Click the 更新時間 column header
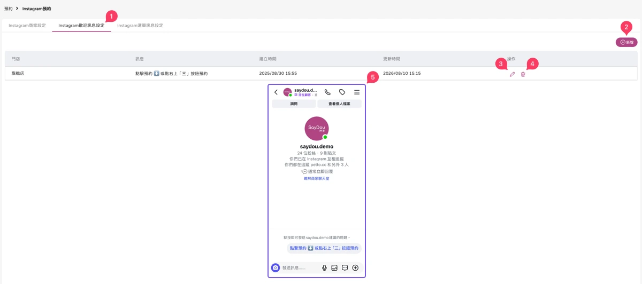Screen dimensions: 642x284 (x=392, y=59)
